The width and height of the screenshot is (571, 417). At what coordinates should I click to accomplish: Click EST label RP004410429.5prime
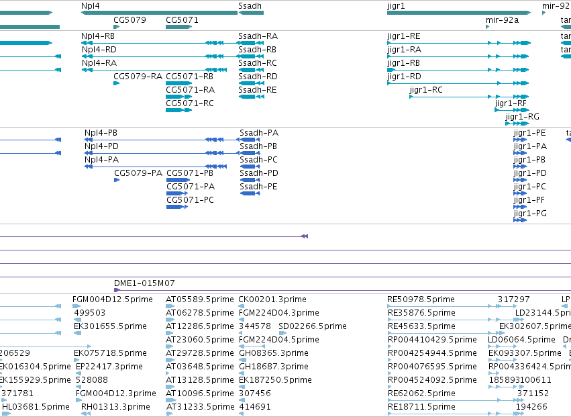[x=432, y=340]
